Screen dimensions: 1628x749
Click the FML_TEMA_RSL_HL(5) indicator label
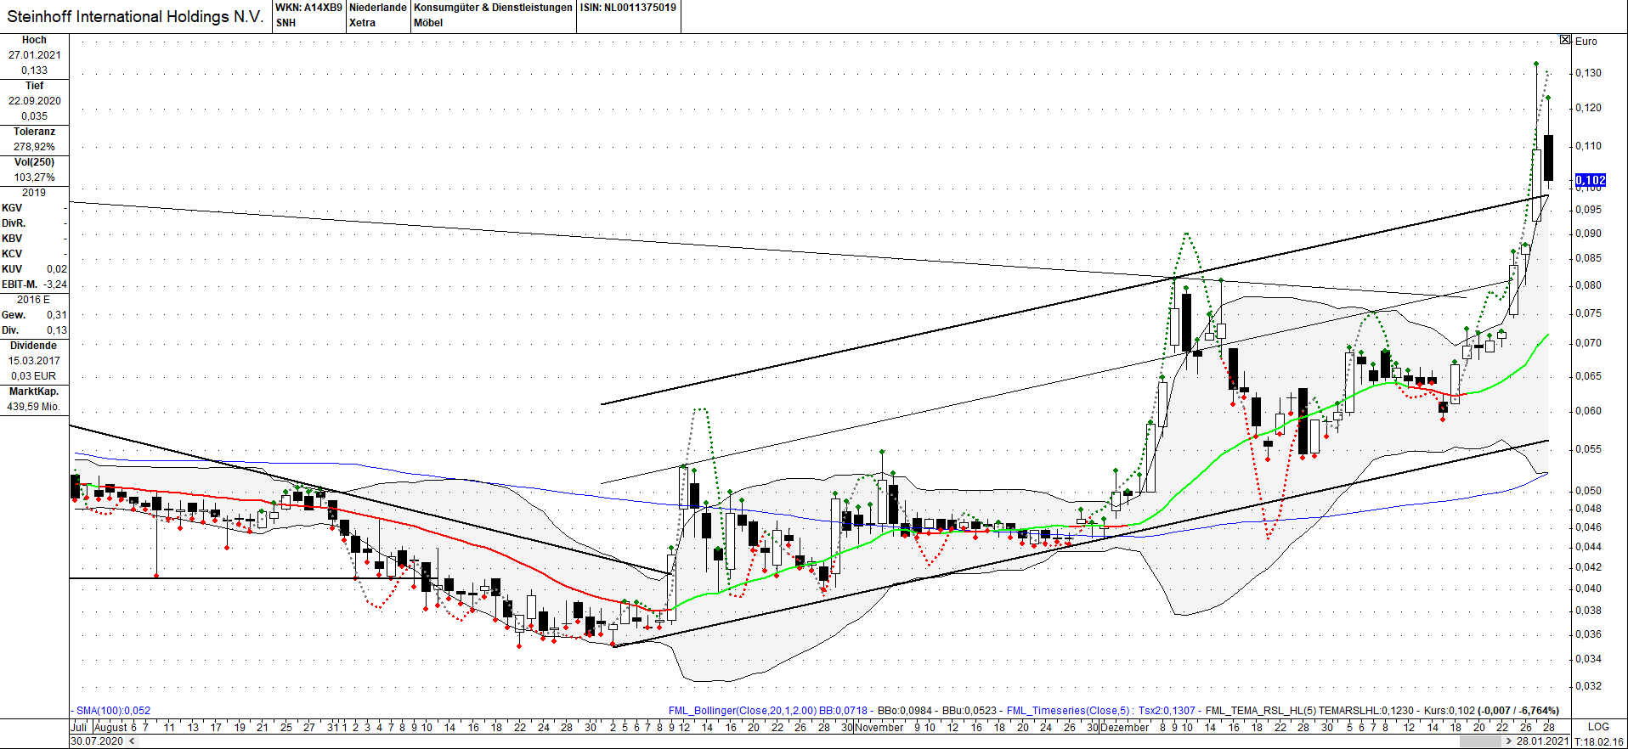tap(1261, 711)
